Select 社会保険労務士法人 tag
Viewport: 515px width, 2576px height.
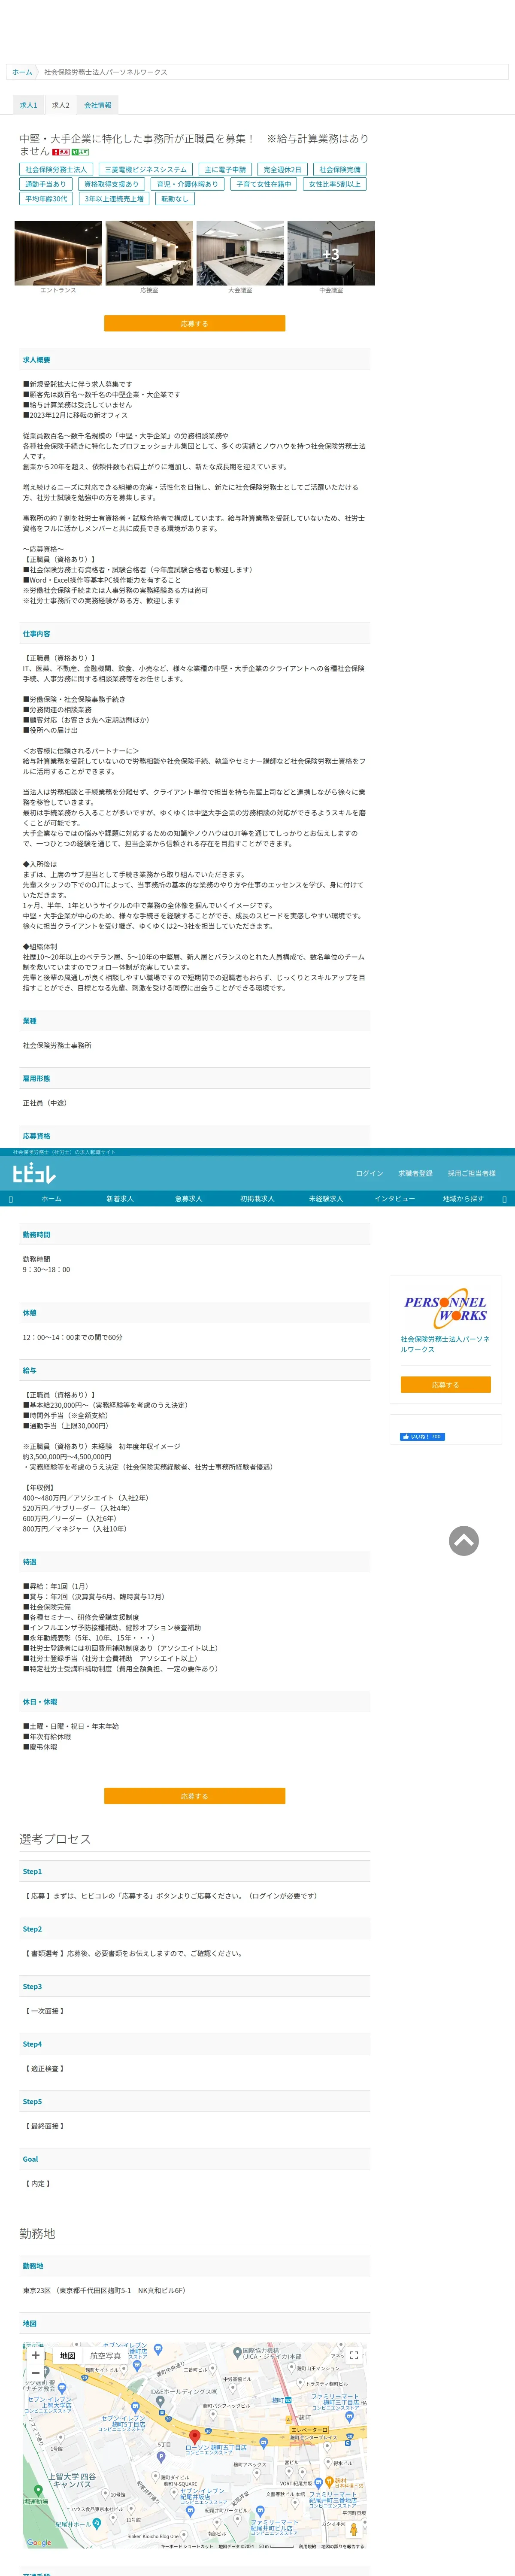56,170
